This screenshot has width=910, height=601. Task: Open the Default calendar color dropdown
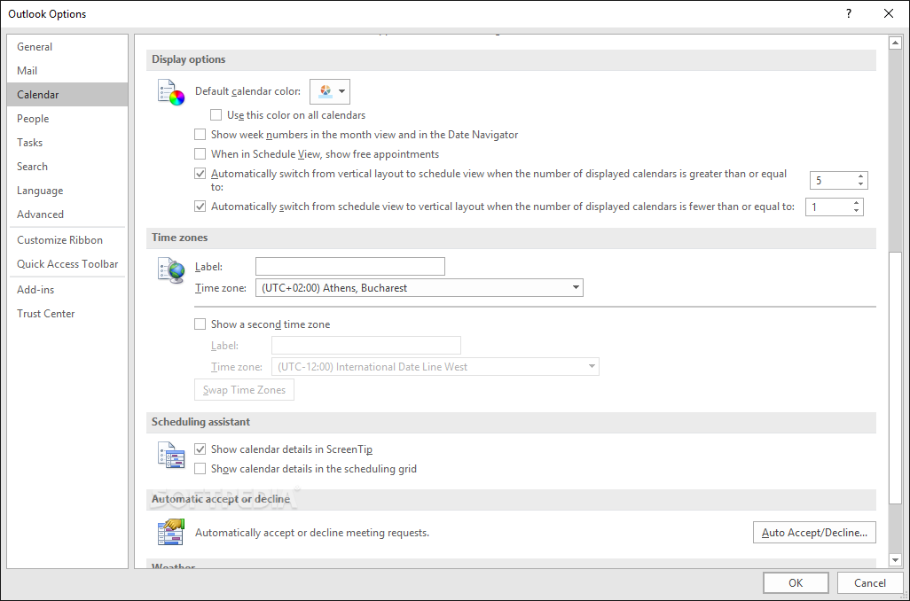pyautogui.click(x=330, y=91)
